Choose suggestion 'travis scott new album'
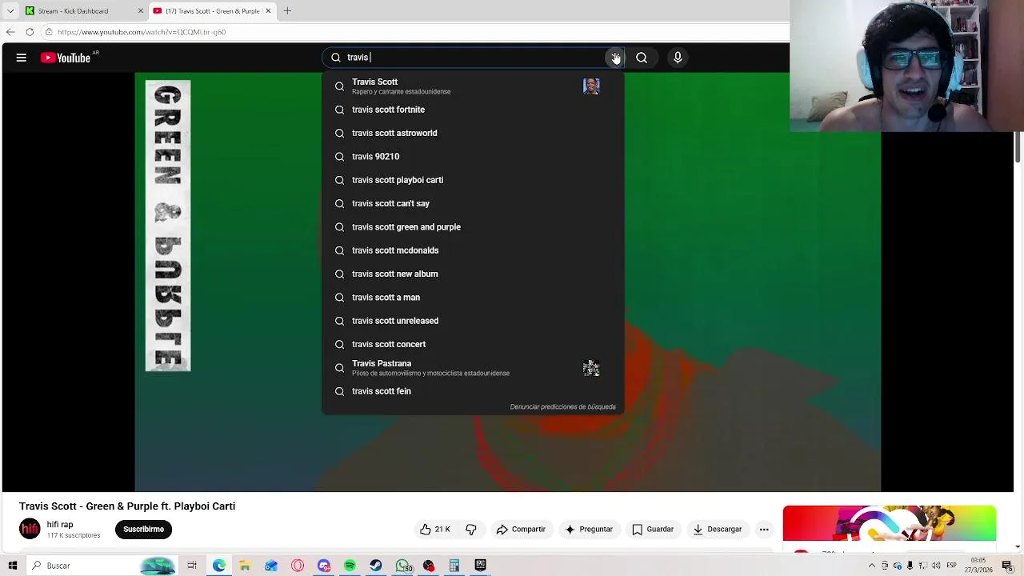This screenshot has width=1024, height=576. click(x=472, y=274)
